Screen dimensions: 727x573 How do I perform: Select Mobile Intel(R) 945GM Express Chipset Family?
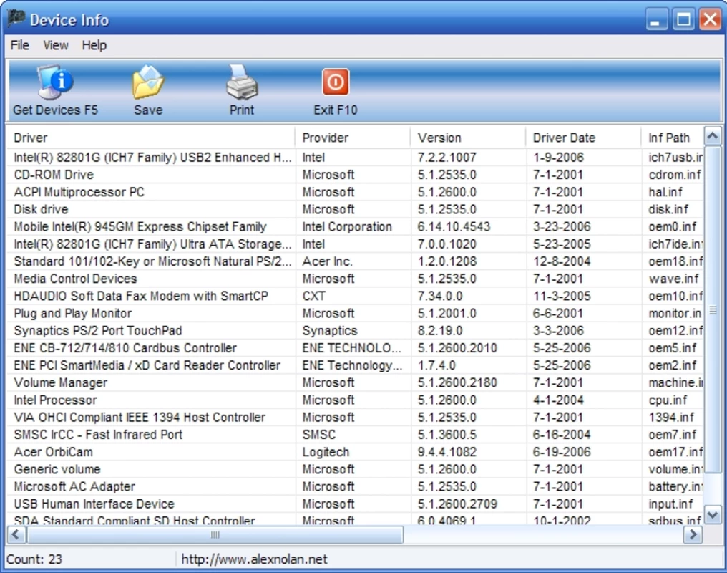point(355,226)
